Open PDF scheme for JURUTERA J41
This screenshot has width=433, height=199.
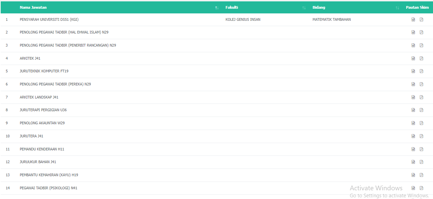[x=422, y=136]
